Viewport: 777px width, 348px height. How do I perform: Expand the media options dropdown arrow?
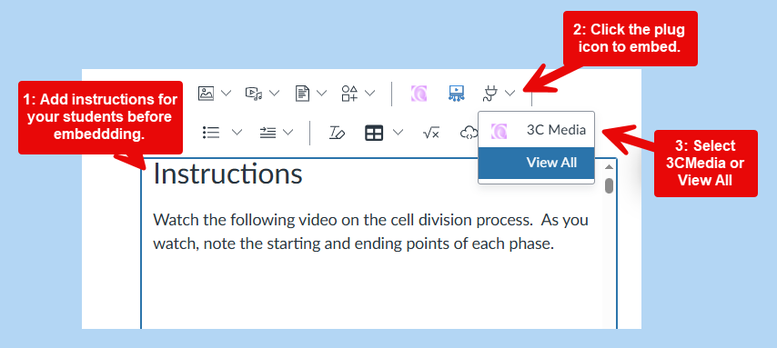(x=275, y=93)
